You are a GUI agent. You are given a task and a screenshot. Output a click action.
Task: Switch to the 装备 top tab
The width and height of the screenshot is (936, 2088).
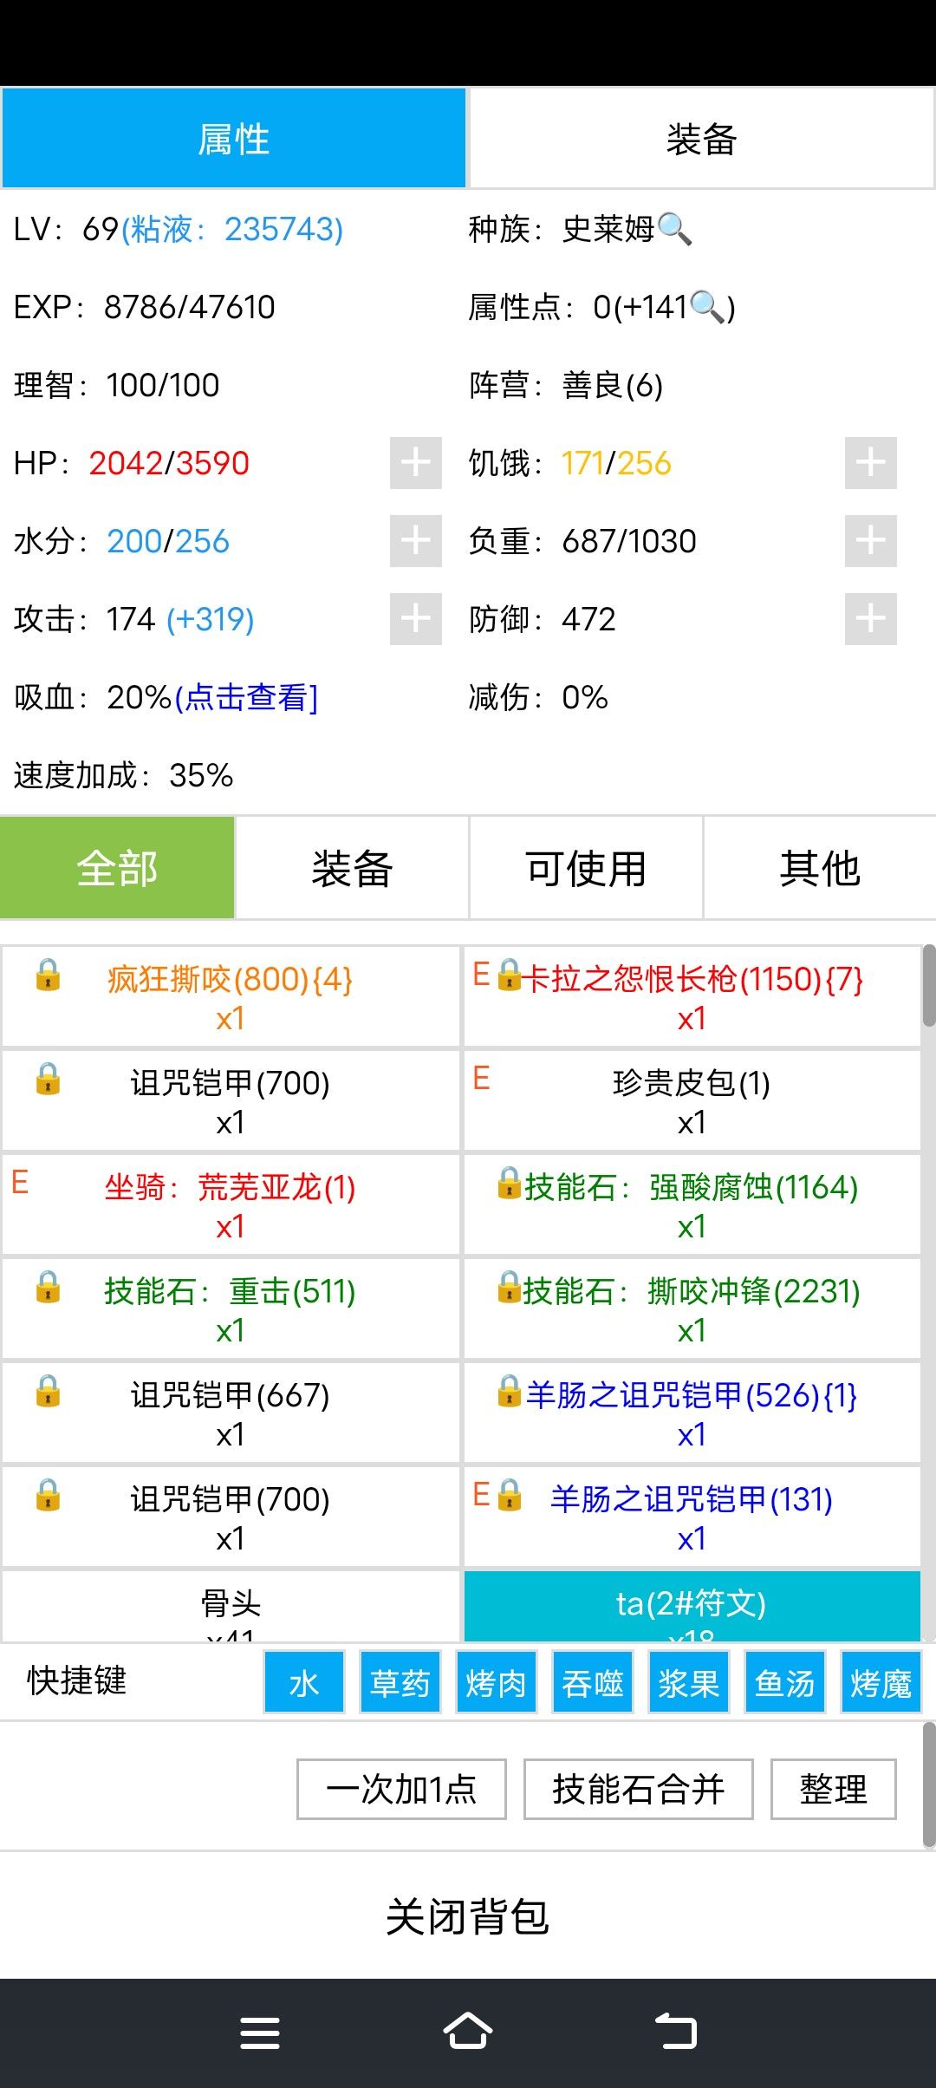click(701, 139)
